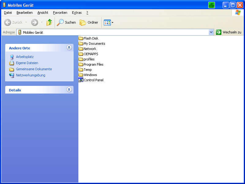The image size is (245, 184).
Task: Open the Ansicht menu
Action: pyautogui.click(x=43, y=13)
